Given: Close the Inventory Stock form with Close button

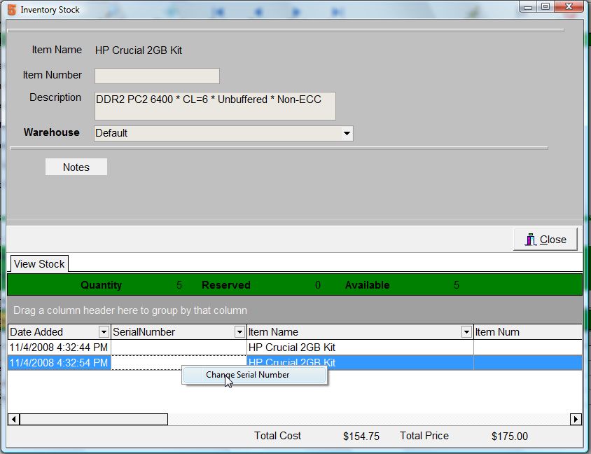Looking at the screenshot, I should coord(545,240).
